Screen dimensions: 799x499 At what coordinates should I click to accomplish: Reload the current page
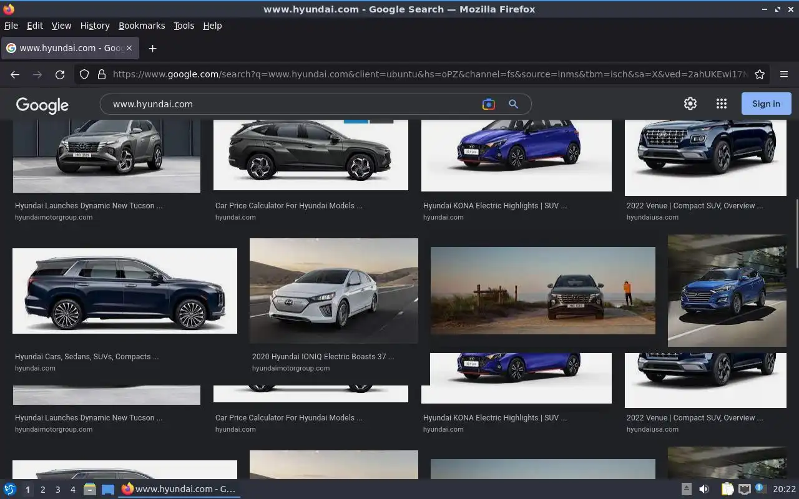(60, 74)
